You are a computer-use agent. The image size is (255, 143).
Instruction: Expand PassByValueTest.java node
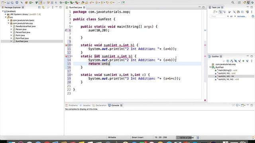[x=11, y=26]
